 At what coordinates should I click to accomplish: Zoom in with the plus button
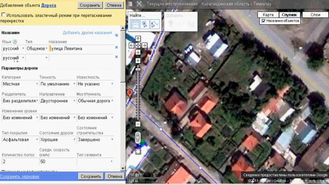[x=138, y=61]
